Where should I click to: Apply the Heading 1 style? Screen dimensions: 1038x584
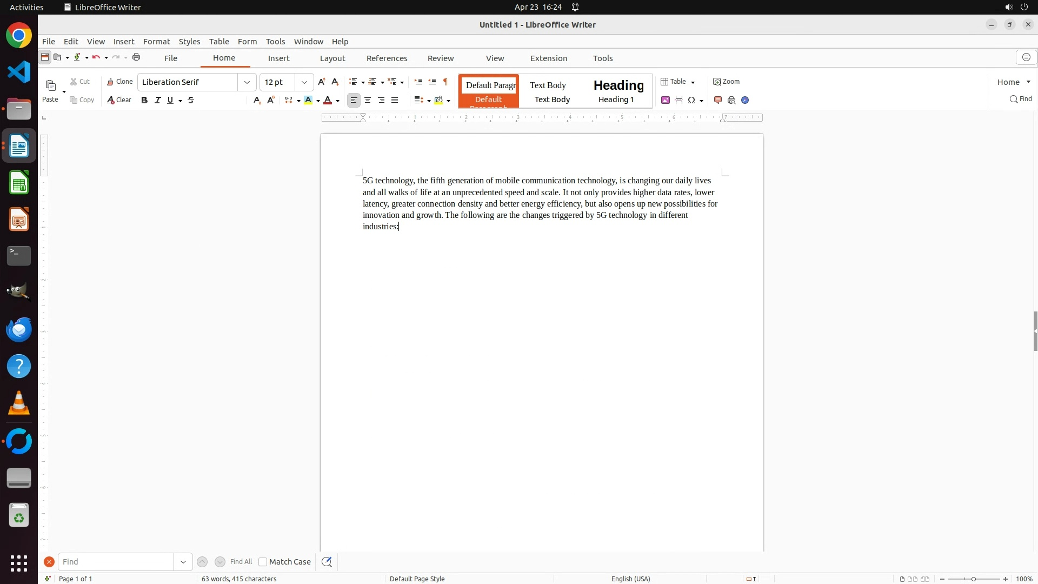tap(618, 91)
